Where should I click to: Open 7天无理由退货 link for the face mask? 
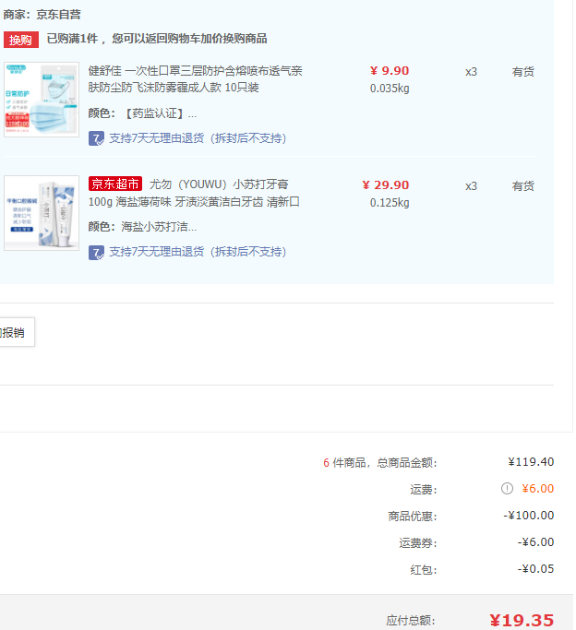coord(198,138)
